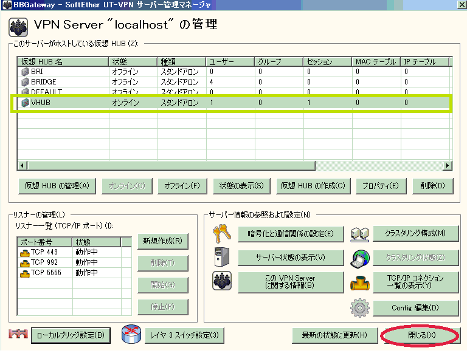467x359 pixels.
Task: Click the globe laptop clustering status icon
Action: tap(361, 258)
